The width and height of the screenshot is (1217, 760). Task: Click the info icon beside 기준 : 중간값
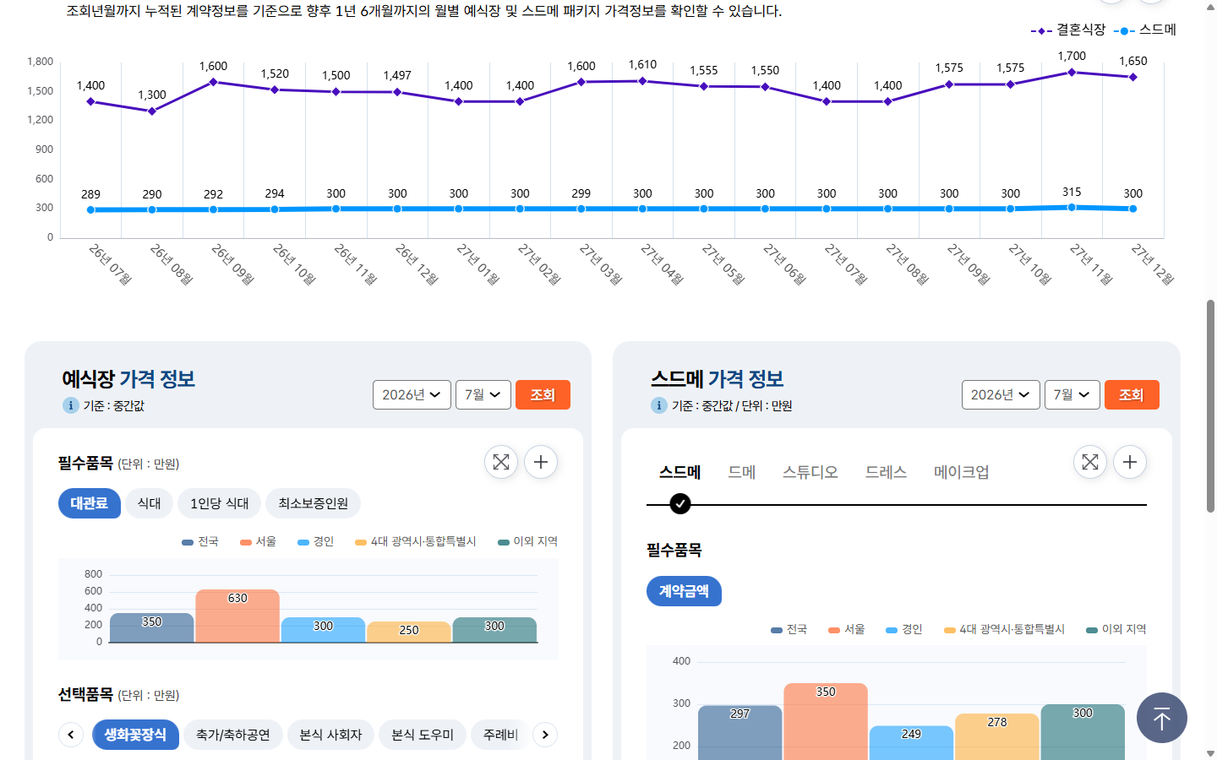click(70, 405)
